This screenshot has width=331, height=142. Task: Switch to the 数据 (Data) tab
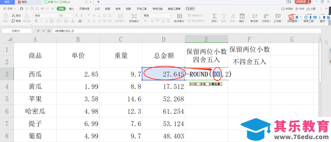pyautogui.click(x=108, y=9)
